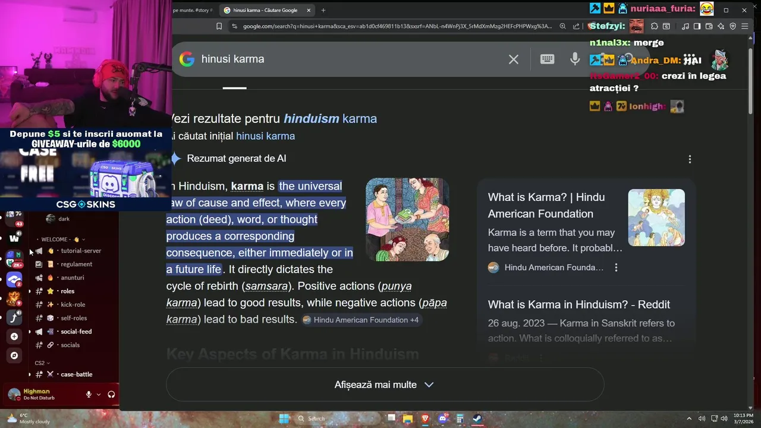Show hidden system tray icons
Viewport: 761px width, 428px height.
coord(689,418)
